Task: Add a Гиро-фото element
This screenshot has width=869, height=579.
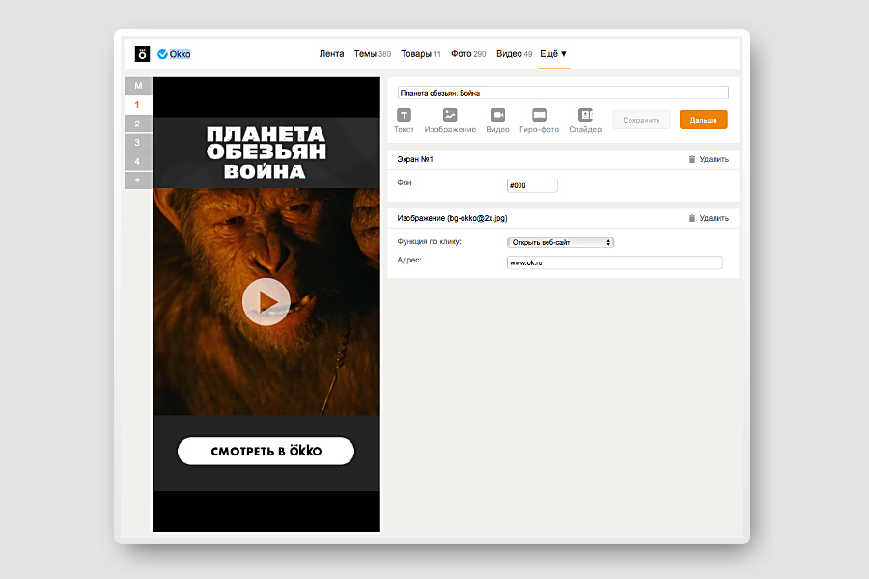Action: (539, 121)
